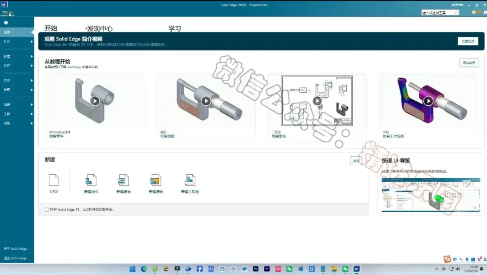487x275 pixels.
Task: Open File Explorer from the taskbar
Action: coord(334,269)
